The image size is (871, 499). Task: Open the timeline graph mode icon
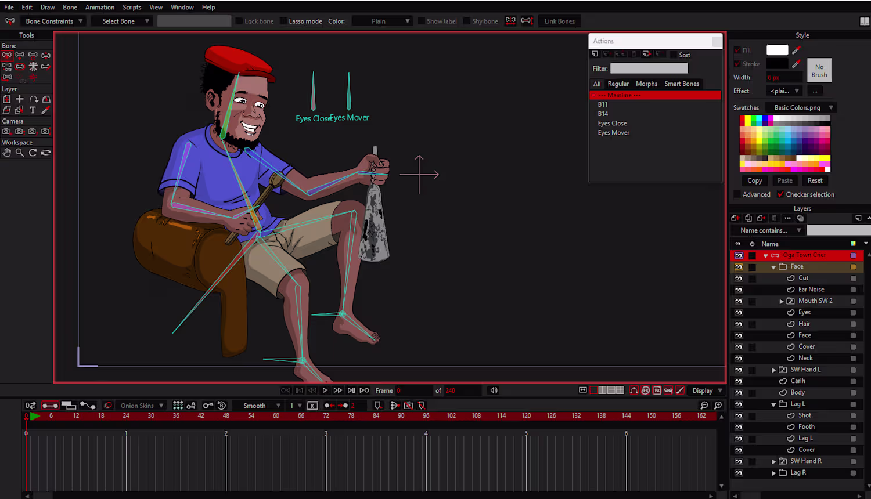point(88,406)
